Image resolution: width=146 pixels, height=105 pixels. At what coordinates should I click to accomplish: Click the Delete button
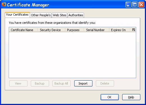coord(105,83)
